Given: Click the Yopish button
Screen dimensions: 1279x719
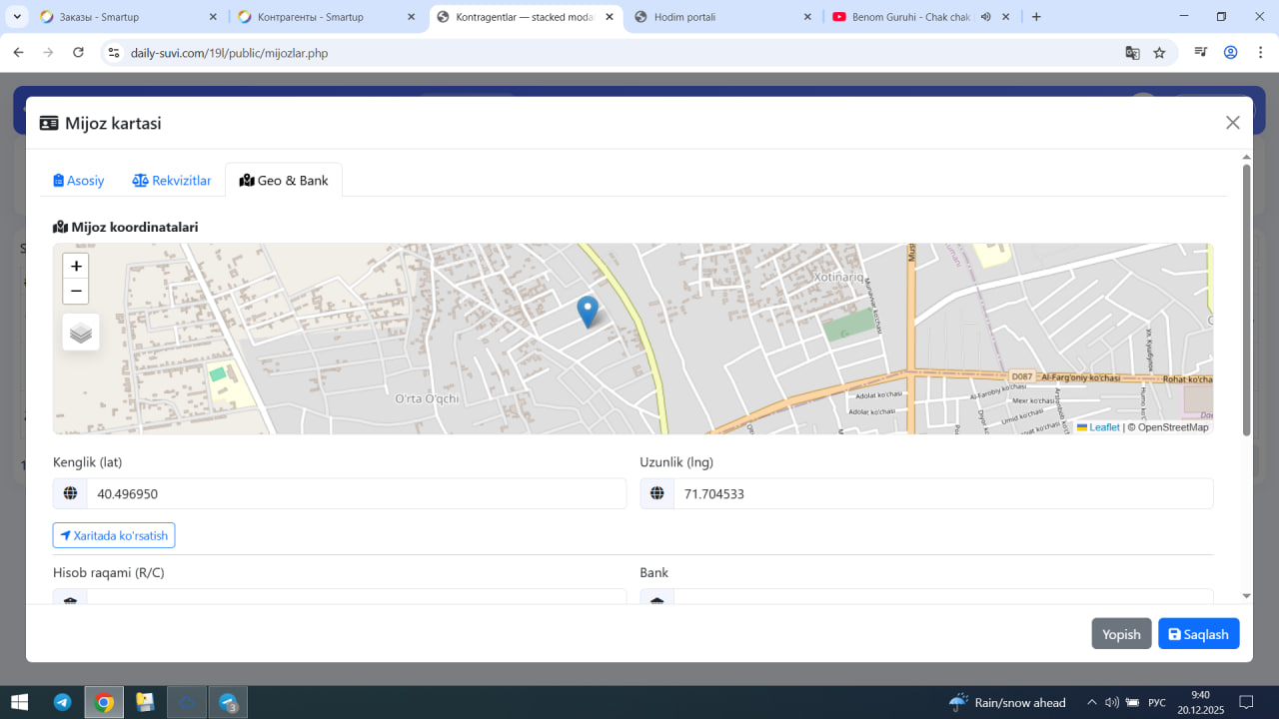Looking at the screenshot, I should [x=1121, y=634].
